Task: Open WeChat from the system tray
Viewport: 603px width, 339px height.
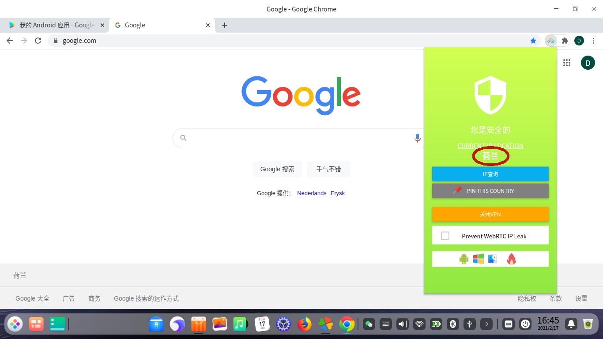Action: click(369, 324)
